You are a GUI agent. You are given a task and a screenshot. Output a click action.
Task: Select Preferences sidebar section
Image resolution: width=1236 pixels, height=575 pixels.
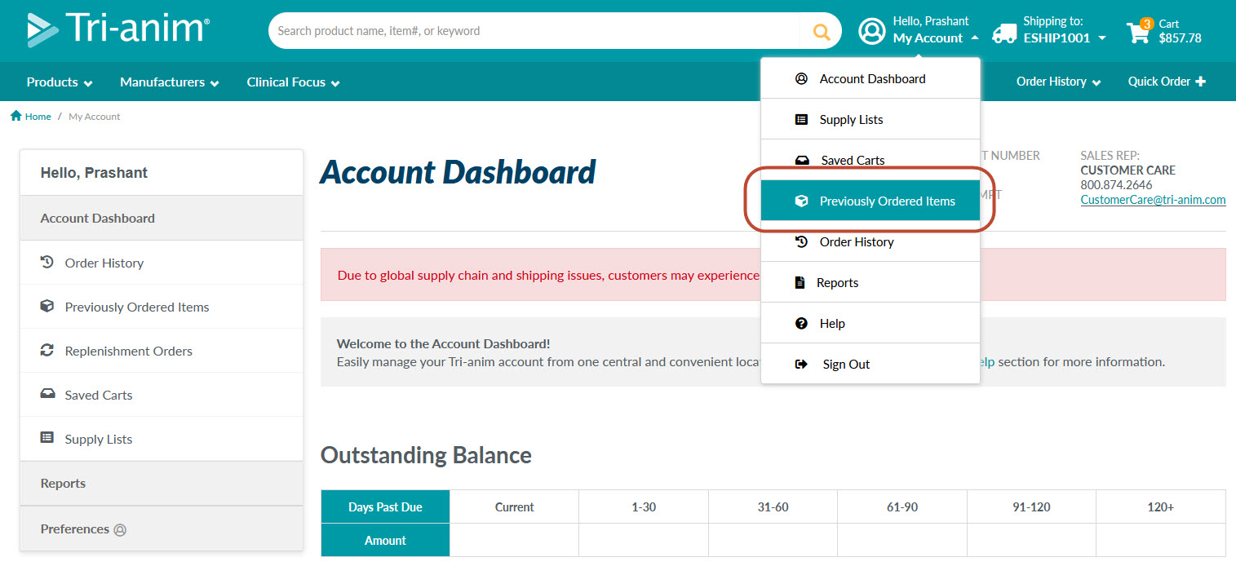[x=162, y=529]
